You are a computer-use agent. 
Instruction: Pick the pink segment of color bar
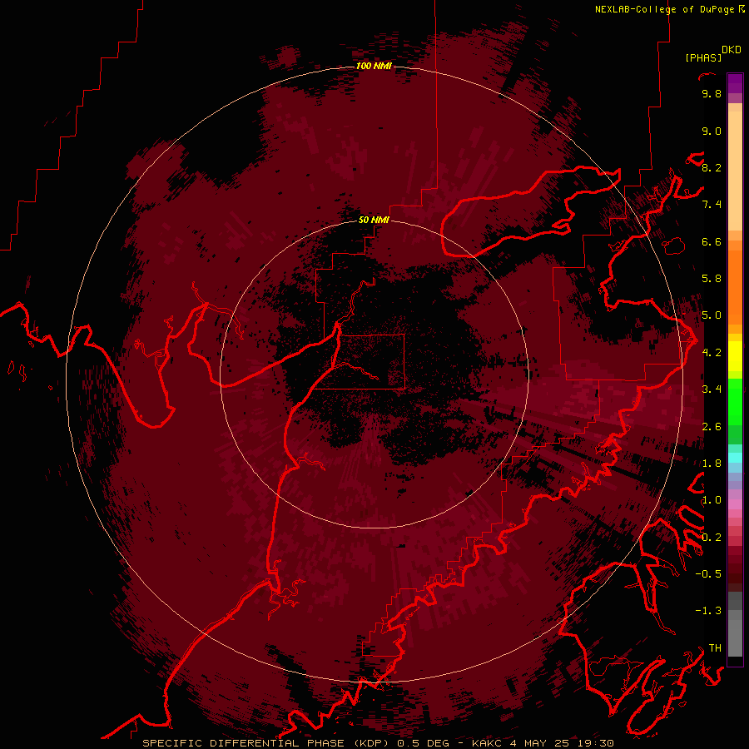735,504
